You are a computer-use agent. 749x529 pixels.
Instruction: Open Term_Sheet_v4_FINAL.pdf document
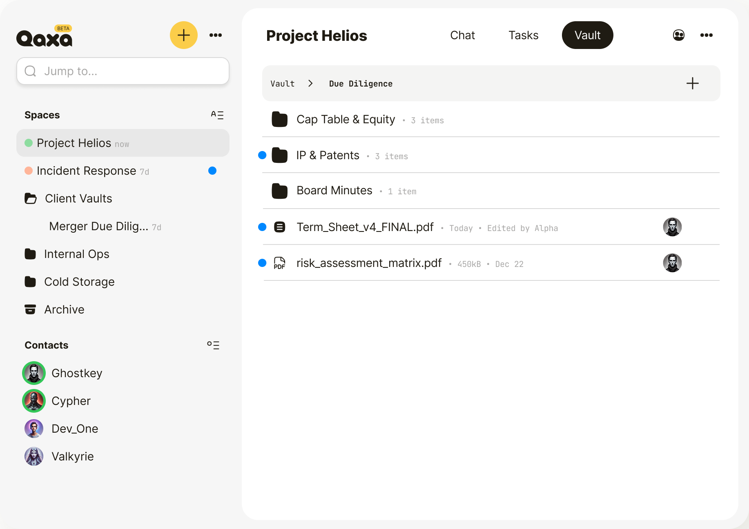[365, 227]
